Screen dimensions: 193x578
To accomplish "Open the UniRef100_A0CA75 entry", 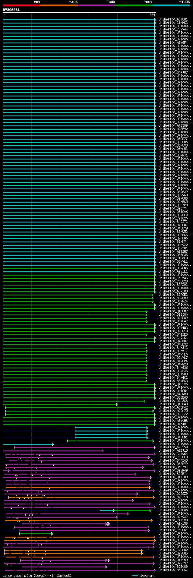I will point(173,411).
